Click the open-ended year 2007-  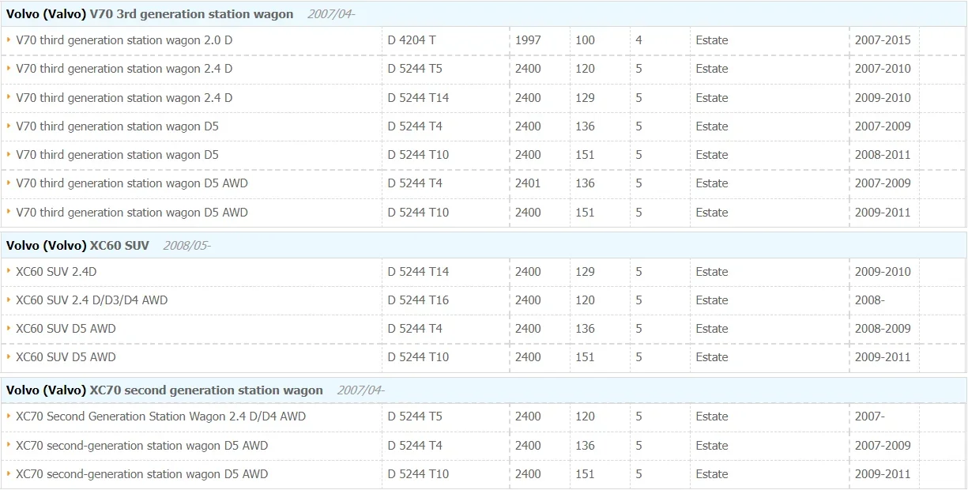(x=870, y=416)
